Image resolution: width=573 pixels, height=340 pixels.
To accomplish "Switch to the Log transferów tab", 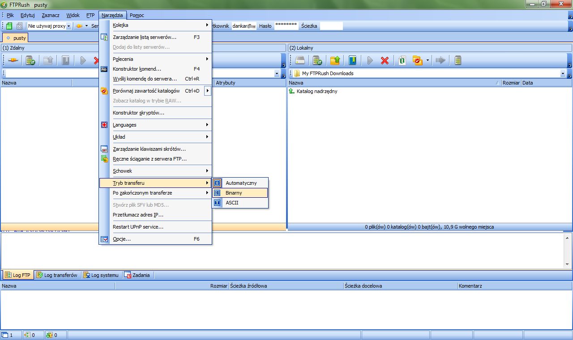I will [x=57, y=275].
